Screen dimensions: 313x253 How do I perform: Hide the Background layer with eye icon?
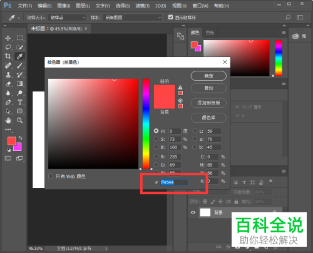[193, 212]
